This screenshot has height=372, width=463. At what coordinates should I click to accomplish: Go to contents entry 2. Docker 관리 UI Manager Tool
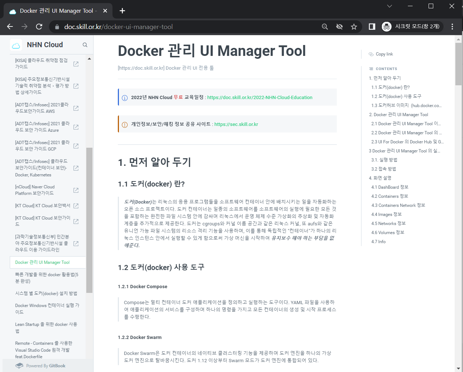398,114
